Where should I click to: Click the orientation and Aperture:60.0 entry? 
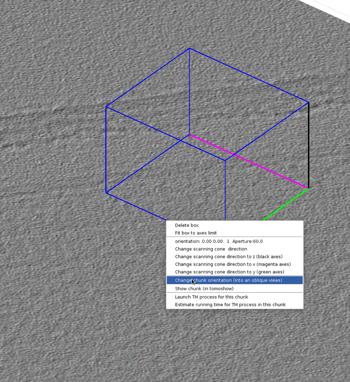[x=219, y=241]
